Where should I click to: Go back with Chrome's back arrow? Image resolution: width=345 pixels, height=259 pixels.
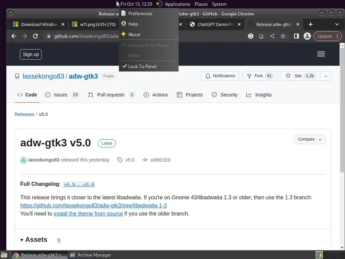13,36
